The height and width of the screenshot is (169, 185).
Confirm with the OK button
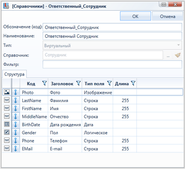coord(135,16)
